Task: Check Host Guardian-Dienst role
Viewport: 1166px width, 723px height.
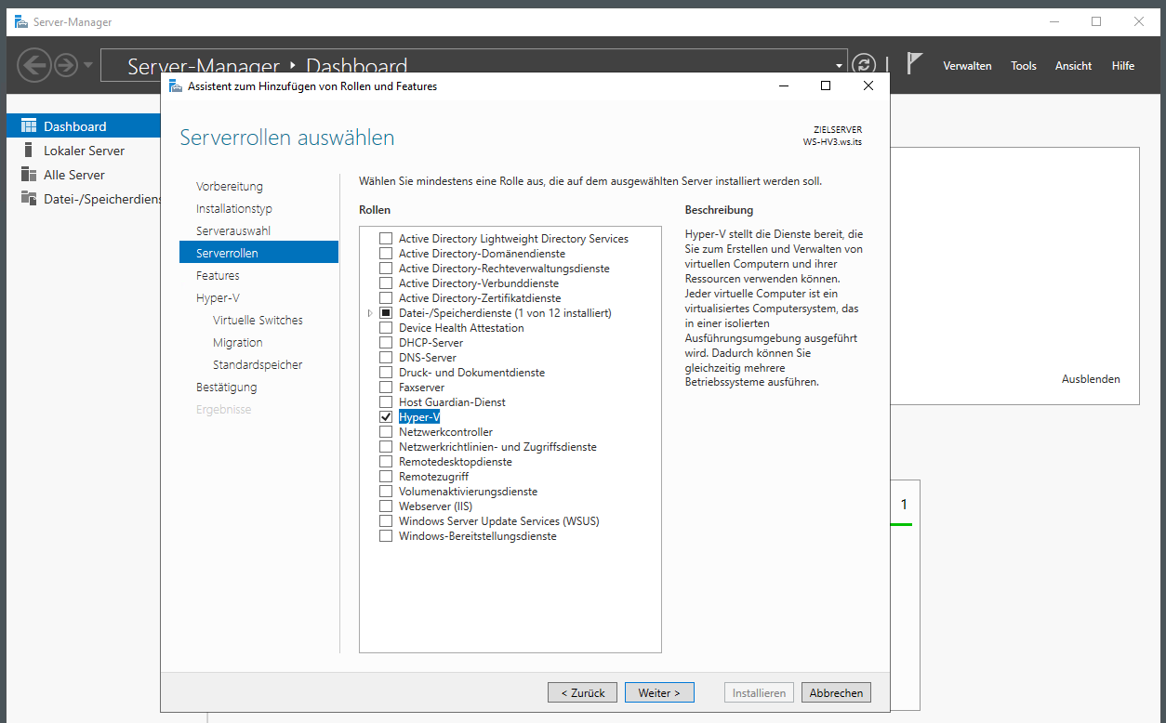Action: pos(386,402)
